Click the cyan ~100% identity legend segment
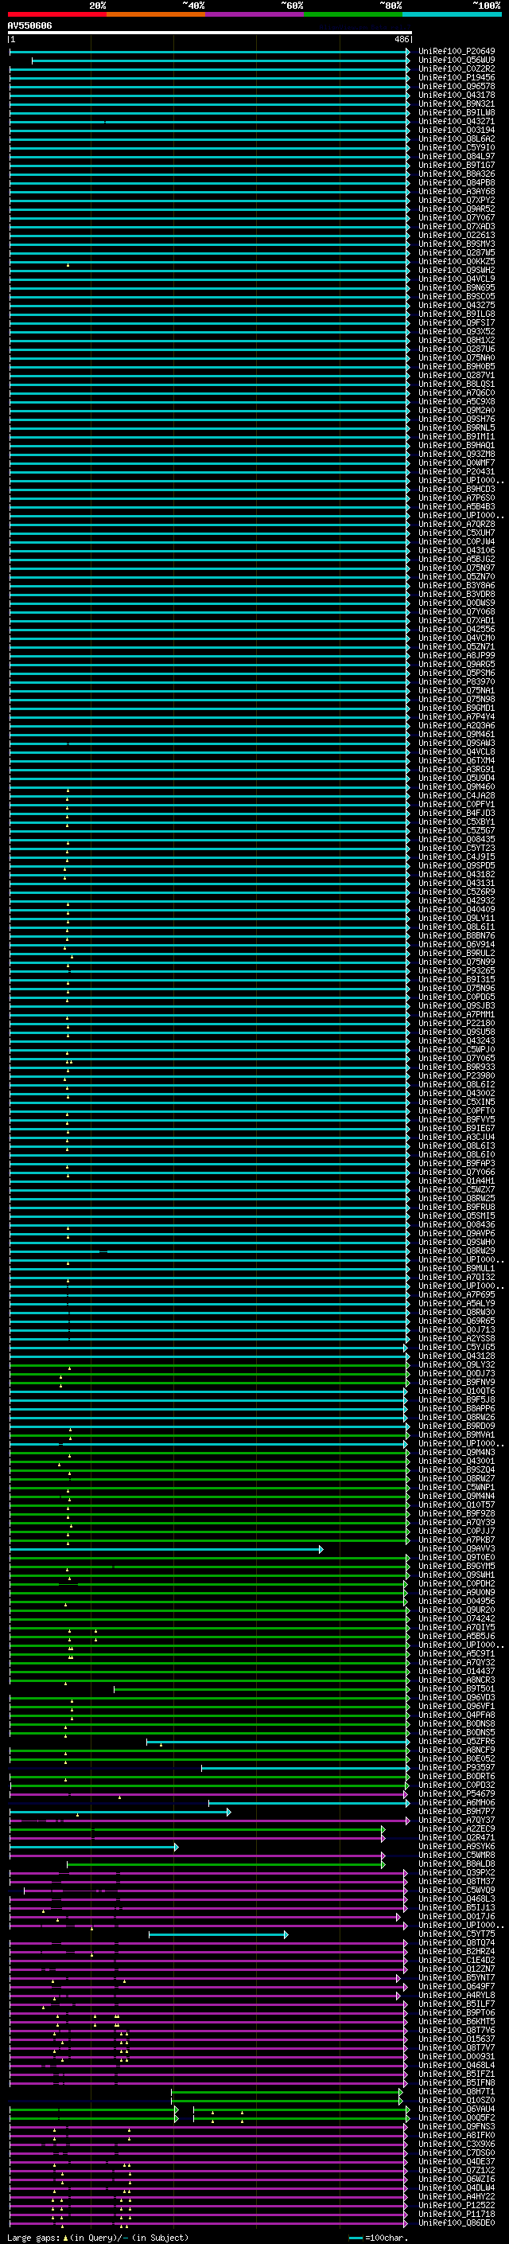 (x=453, y=14)
